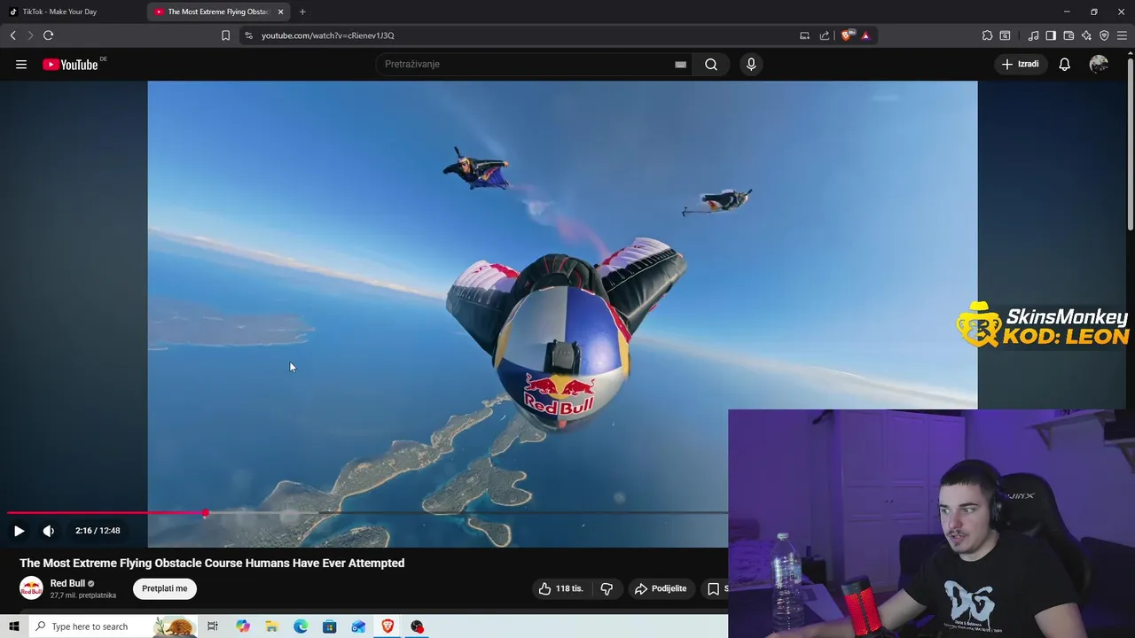Play the video

coord(19,531)
